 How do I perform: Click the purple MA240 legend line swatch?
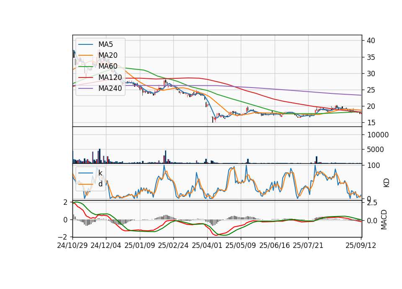(x=85, y=88)
